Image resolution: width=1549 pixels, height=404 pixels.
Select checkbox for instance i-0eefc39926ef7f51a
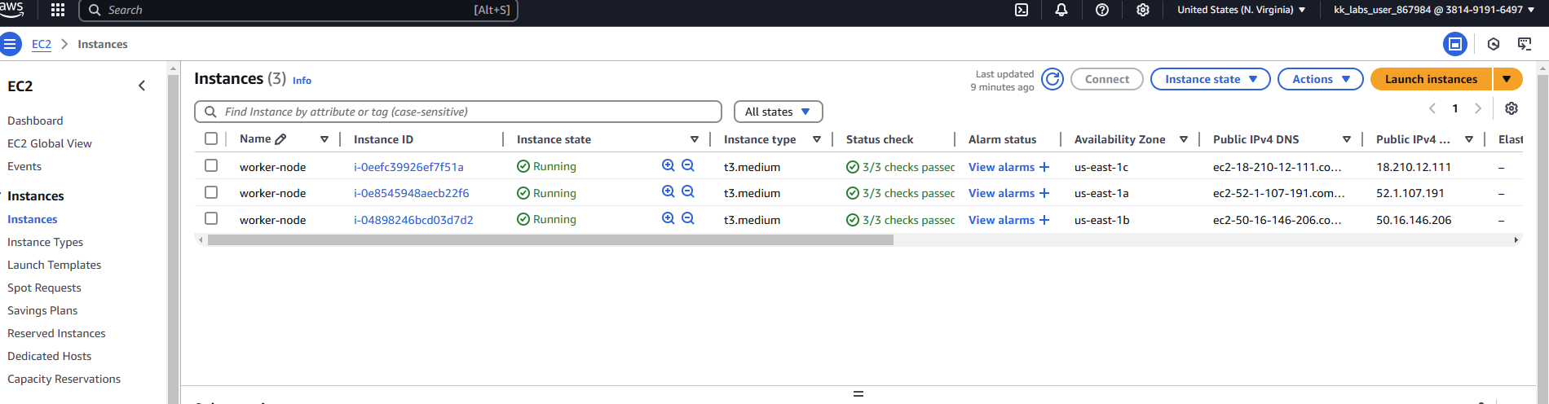coord(211,165)
